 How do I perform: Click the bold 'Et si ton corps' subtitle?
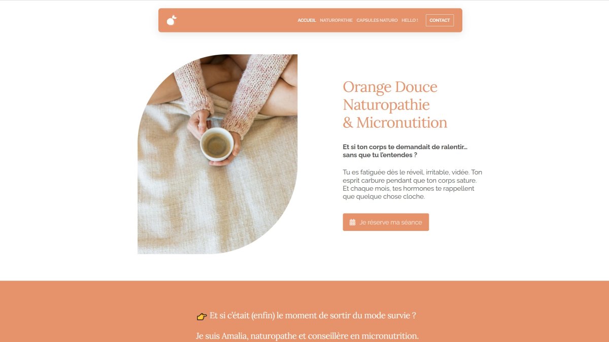[405, 151]
